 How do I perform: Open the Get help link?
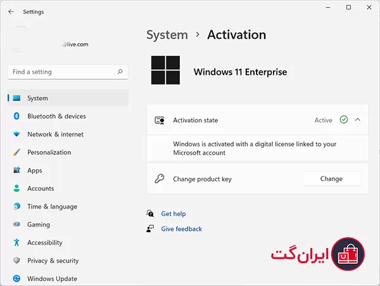pyautogui.click(x=174, y=214)
